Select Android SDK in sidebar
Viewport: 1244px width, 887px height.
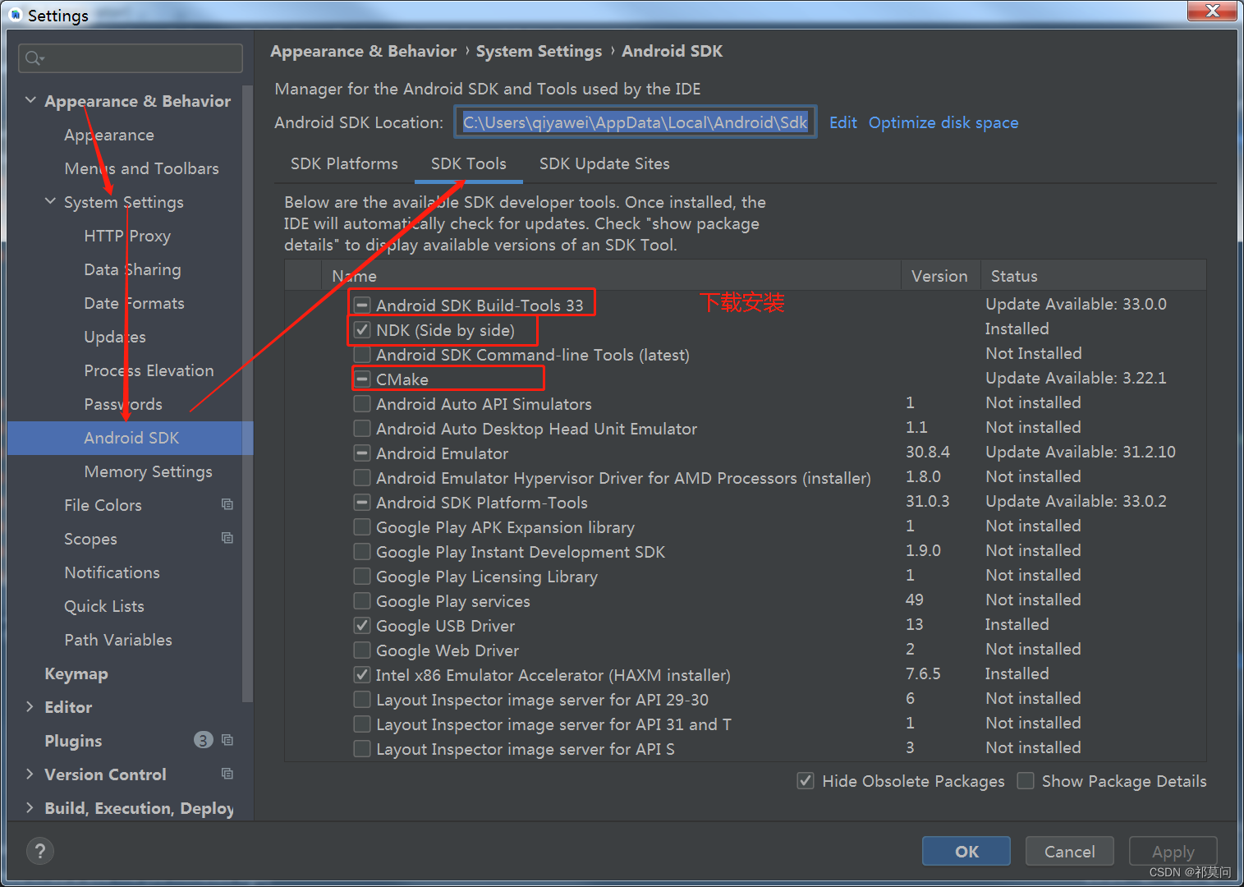pyautogui.click(x=131, y=438)
